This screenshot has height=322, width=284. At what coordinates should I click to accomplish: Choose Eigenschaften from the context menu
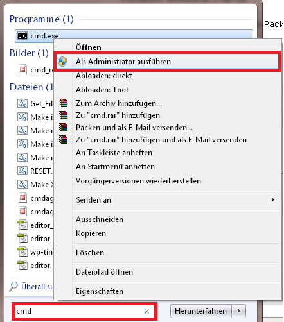(100, 291)
